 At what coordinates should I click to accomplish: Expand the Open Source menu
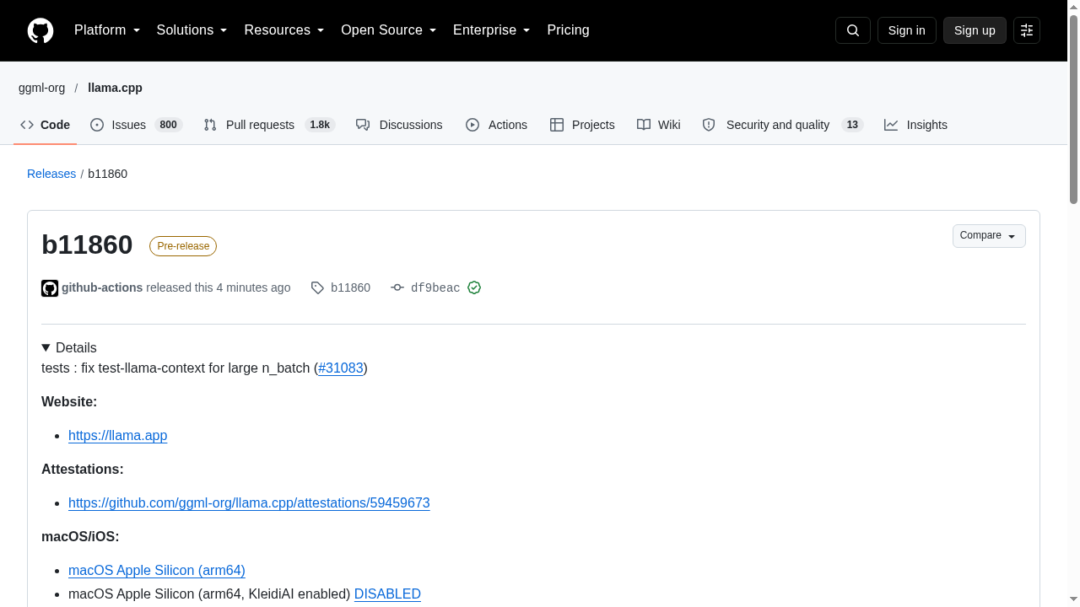click(389, 30)
